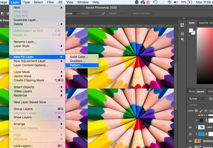Screen dimensions: 213x148
Task: Click the lock image pixels brush icon
Action: click(x=201, y=111)
